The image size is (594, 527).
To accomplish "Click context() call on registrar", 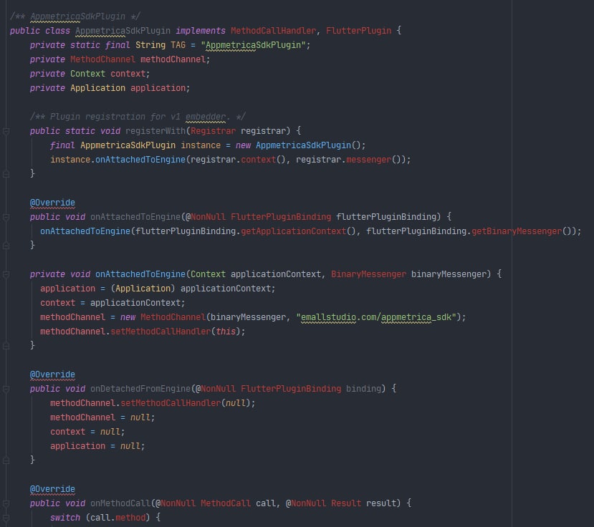I will point(263,160).
